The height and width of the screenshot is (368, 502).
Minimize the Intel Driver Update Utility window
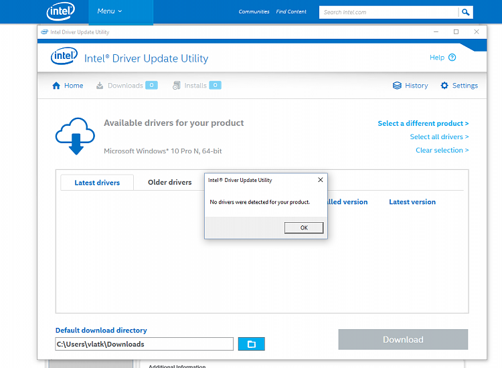coord(436,31)
